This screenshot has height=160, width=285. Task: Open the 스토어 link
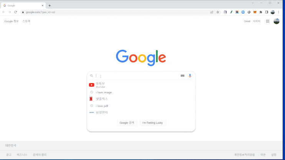click(26, 21)
